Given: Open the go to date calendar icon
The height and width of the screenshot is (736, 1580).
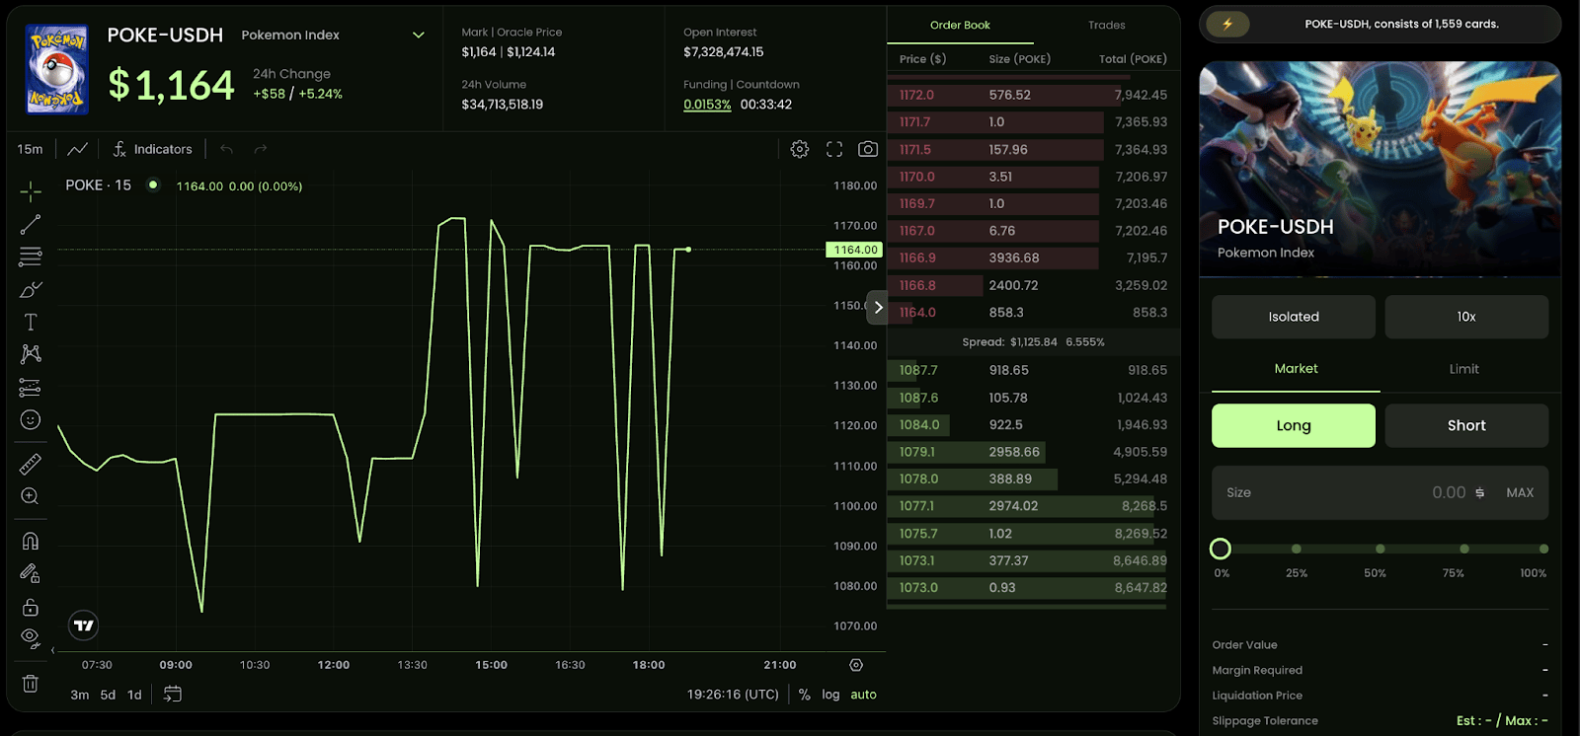Looking at the screenshot, I should point(172,695).
